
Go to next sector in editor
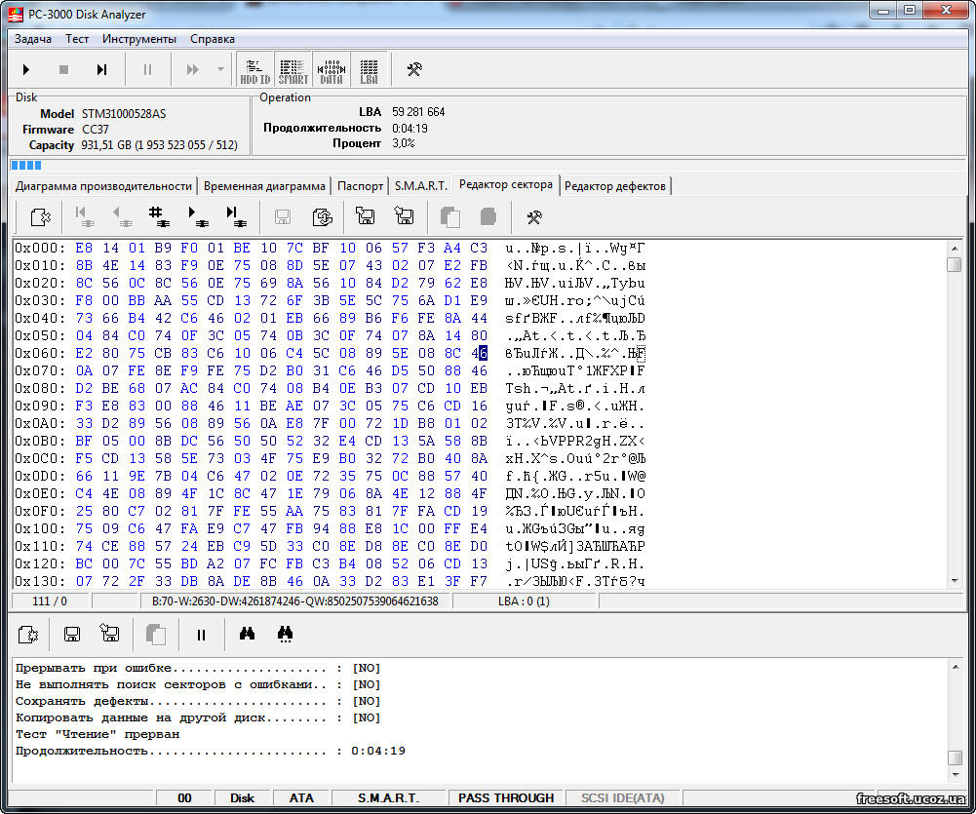[197, 216]
